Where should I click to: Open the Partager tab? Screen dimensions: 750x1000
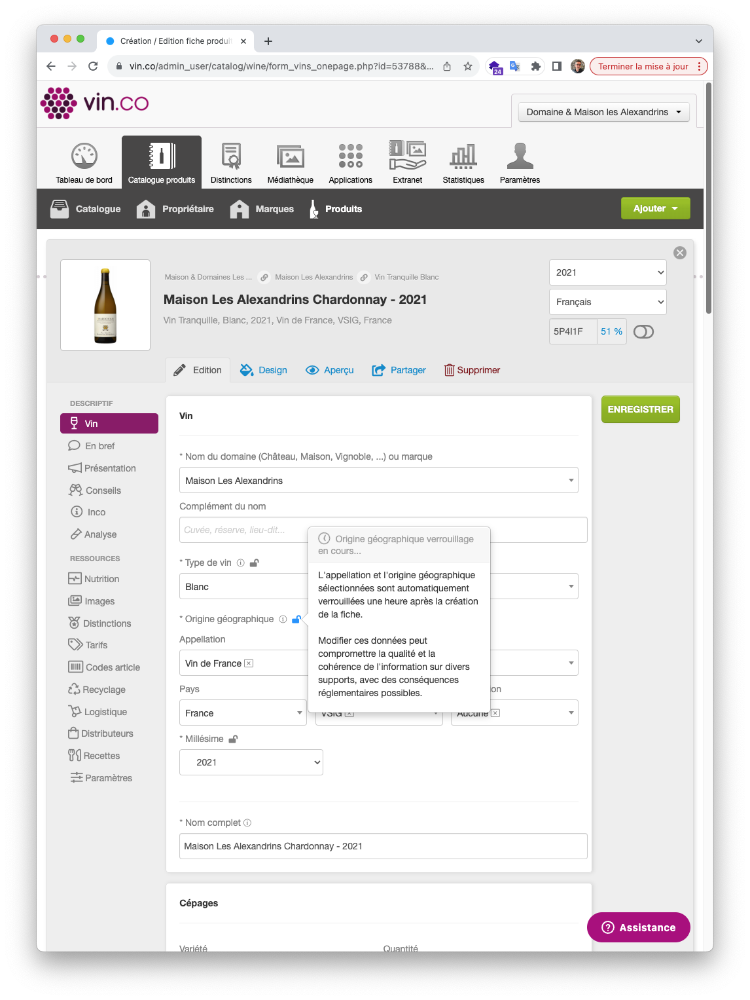click(x=399, y=370)
